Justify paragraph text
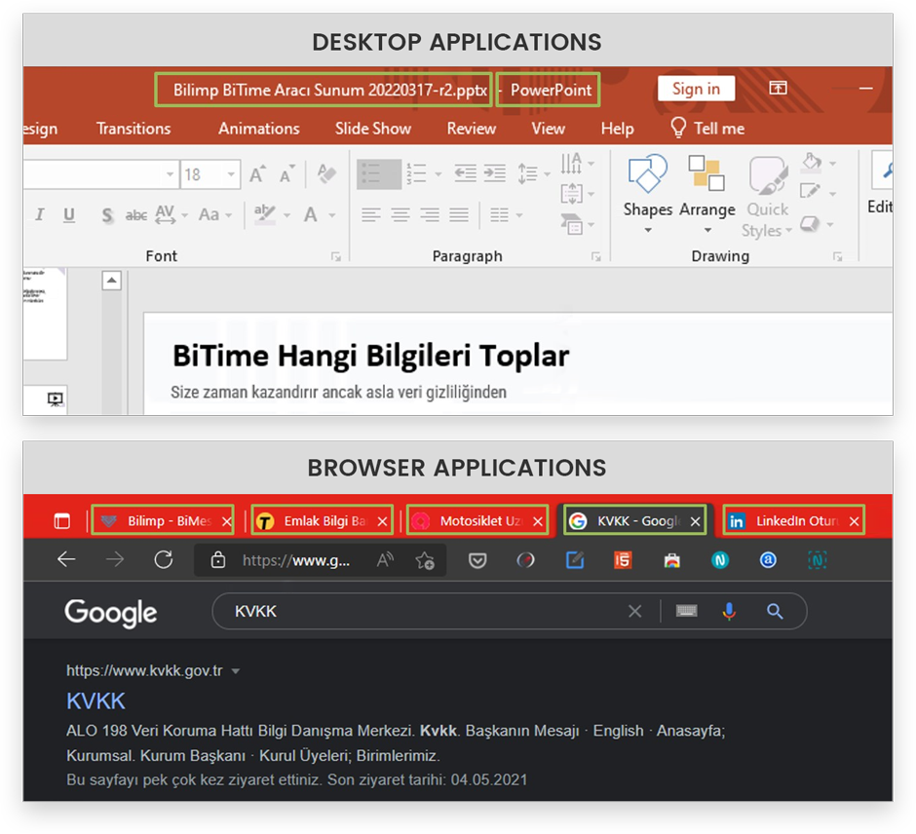The width and height of the screenshot is (916, 834). click(459, 215)
